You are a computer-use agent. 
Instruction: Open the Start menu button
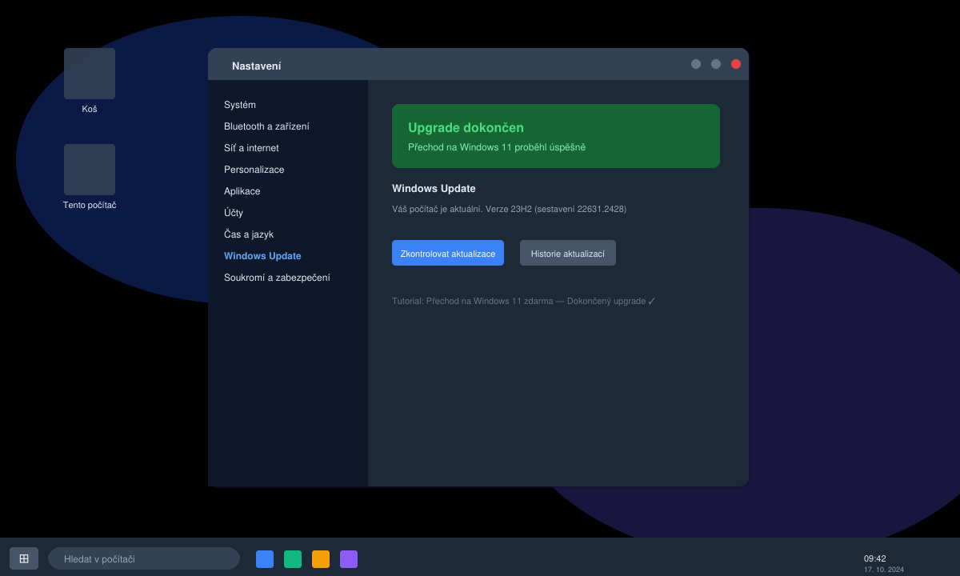point(24,558)
